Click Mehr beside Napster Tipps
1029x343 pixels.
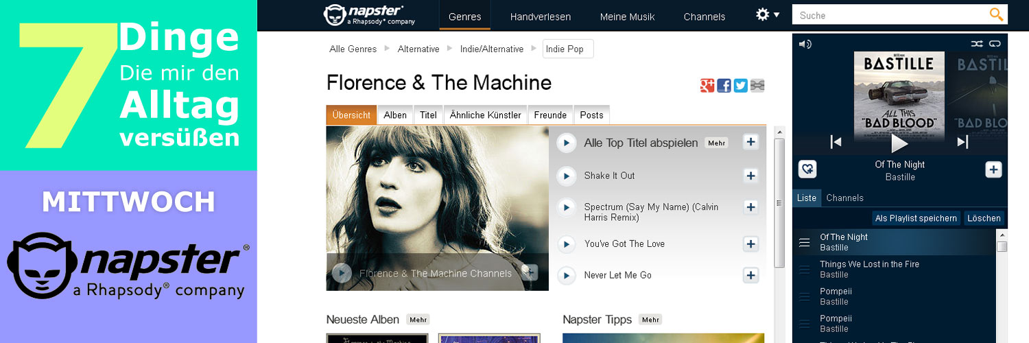(x=650, y=320)
